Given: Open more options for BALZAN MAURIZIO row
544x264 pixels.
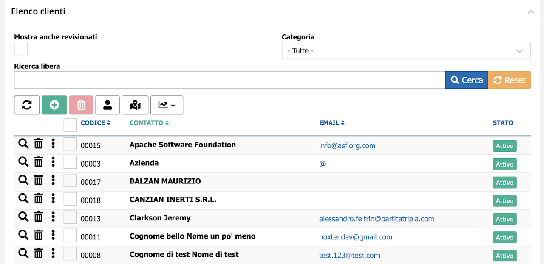Looking at the screenshot, I should tap(53, 180).
